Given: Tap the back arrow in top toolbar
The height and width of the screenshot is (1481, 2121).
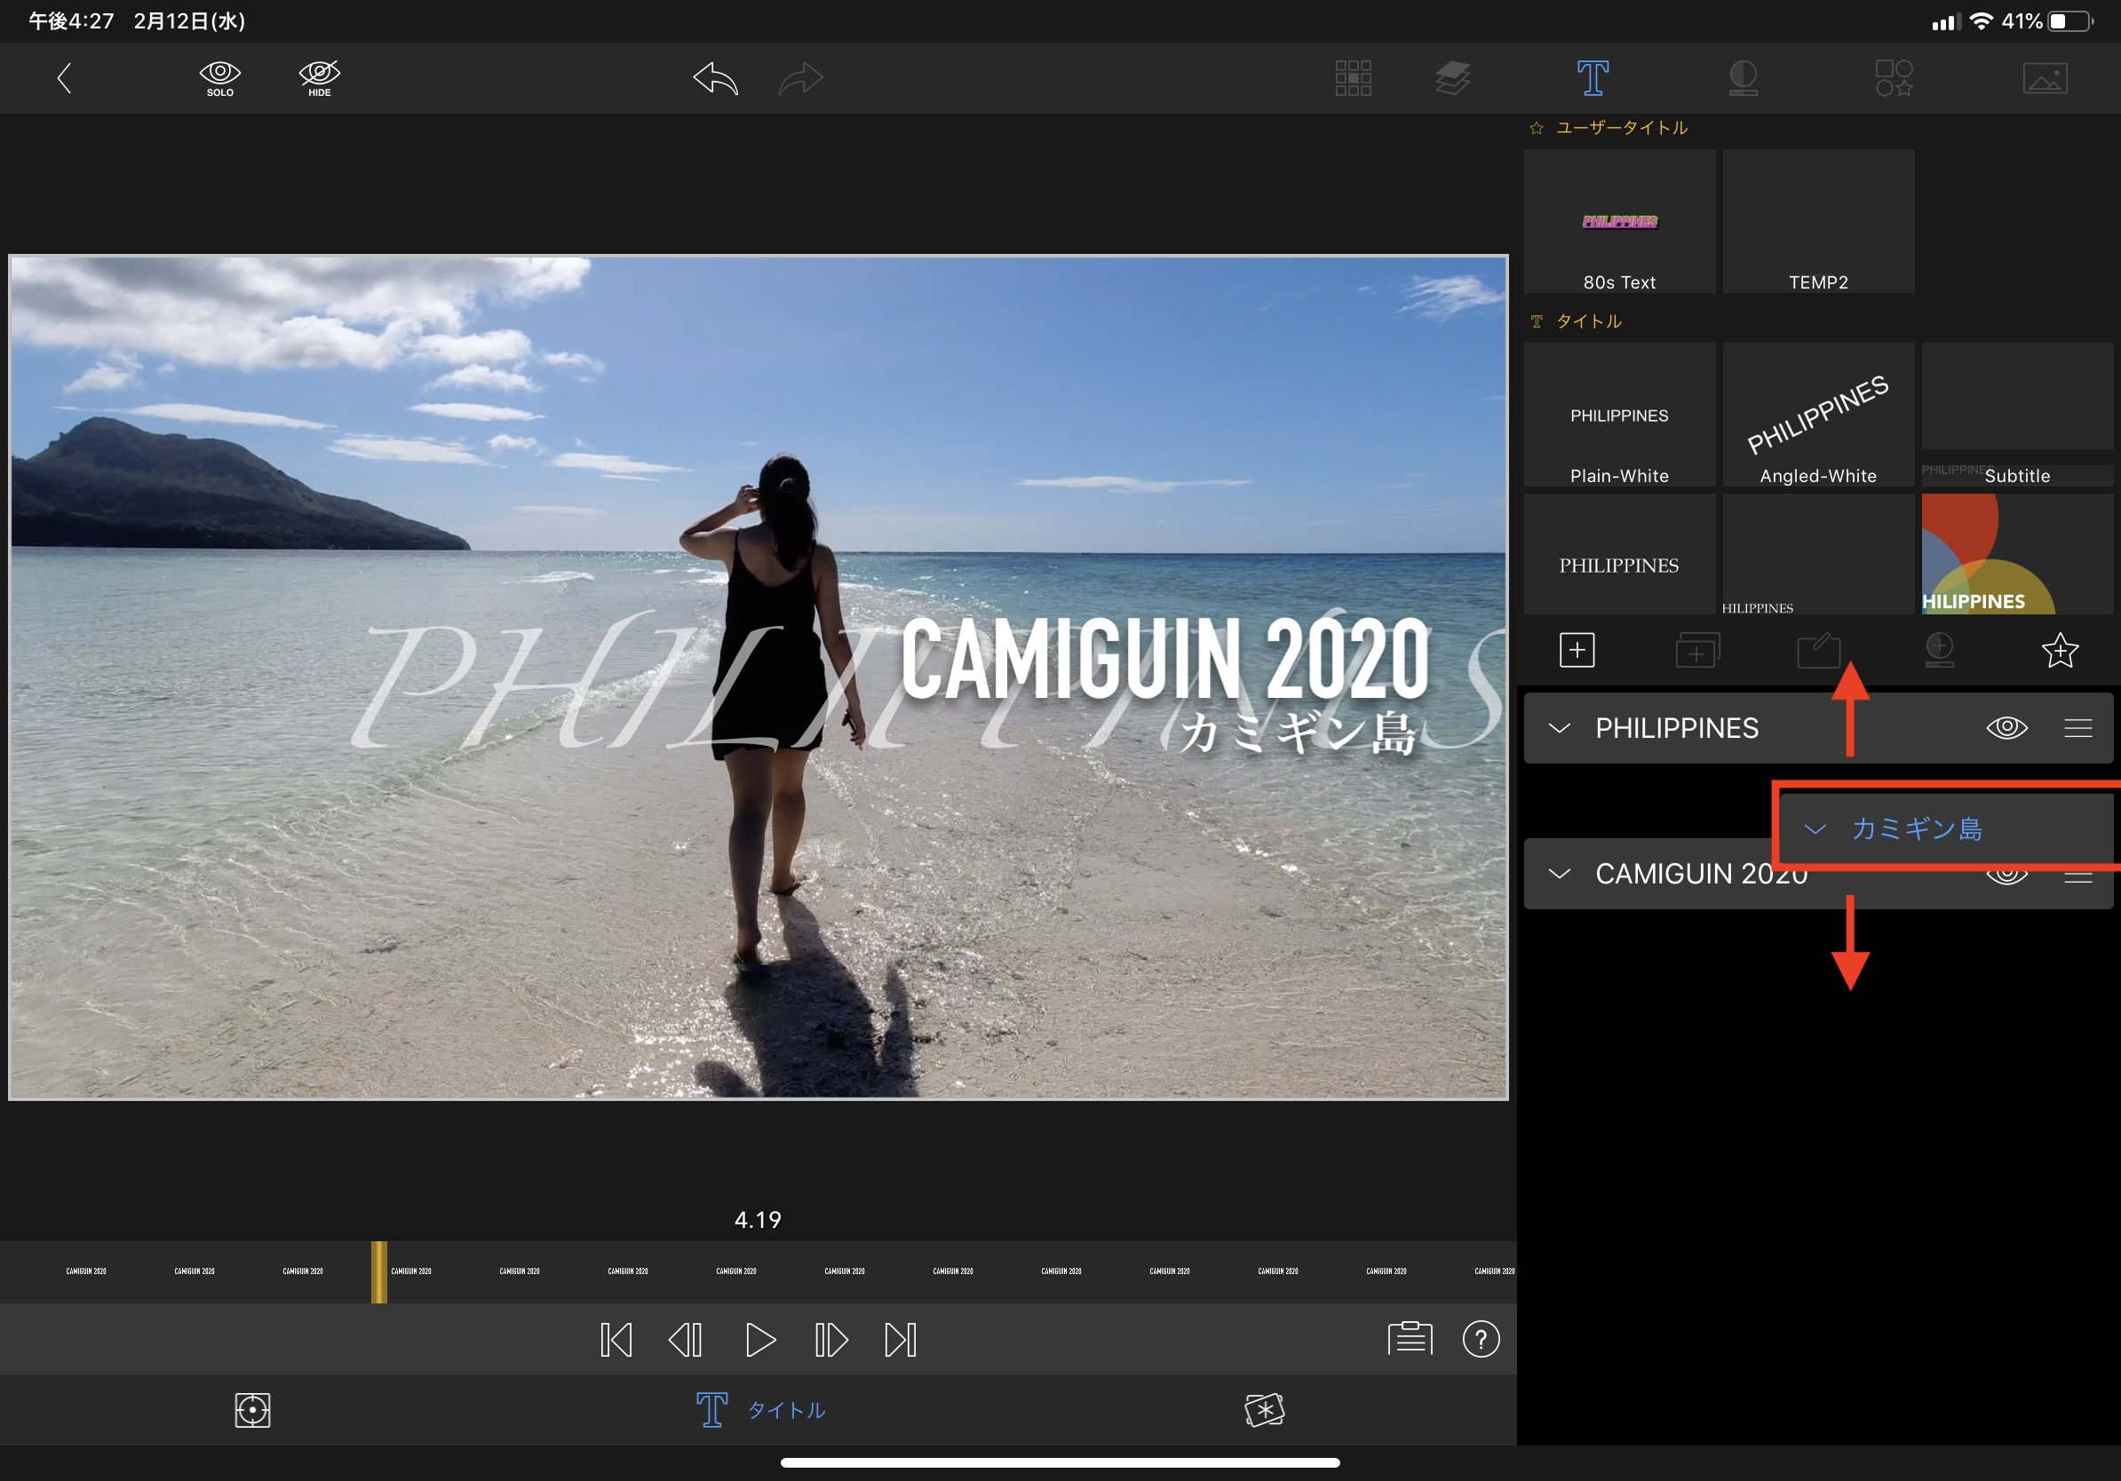Looking at the screenshot, I should coord(64,78).
